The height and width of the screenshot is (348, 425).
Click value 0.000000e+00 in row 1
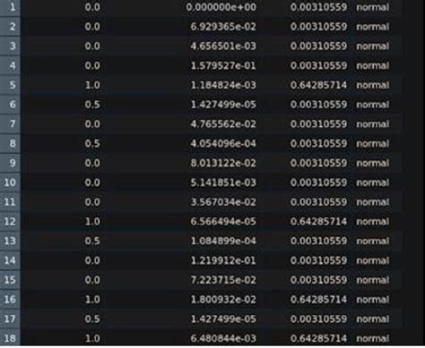221,7
